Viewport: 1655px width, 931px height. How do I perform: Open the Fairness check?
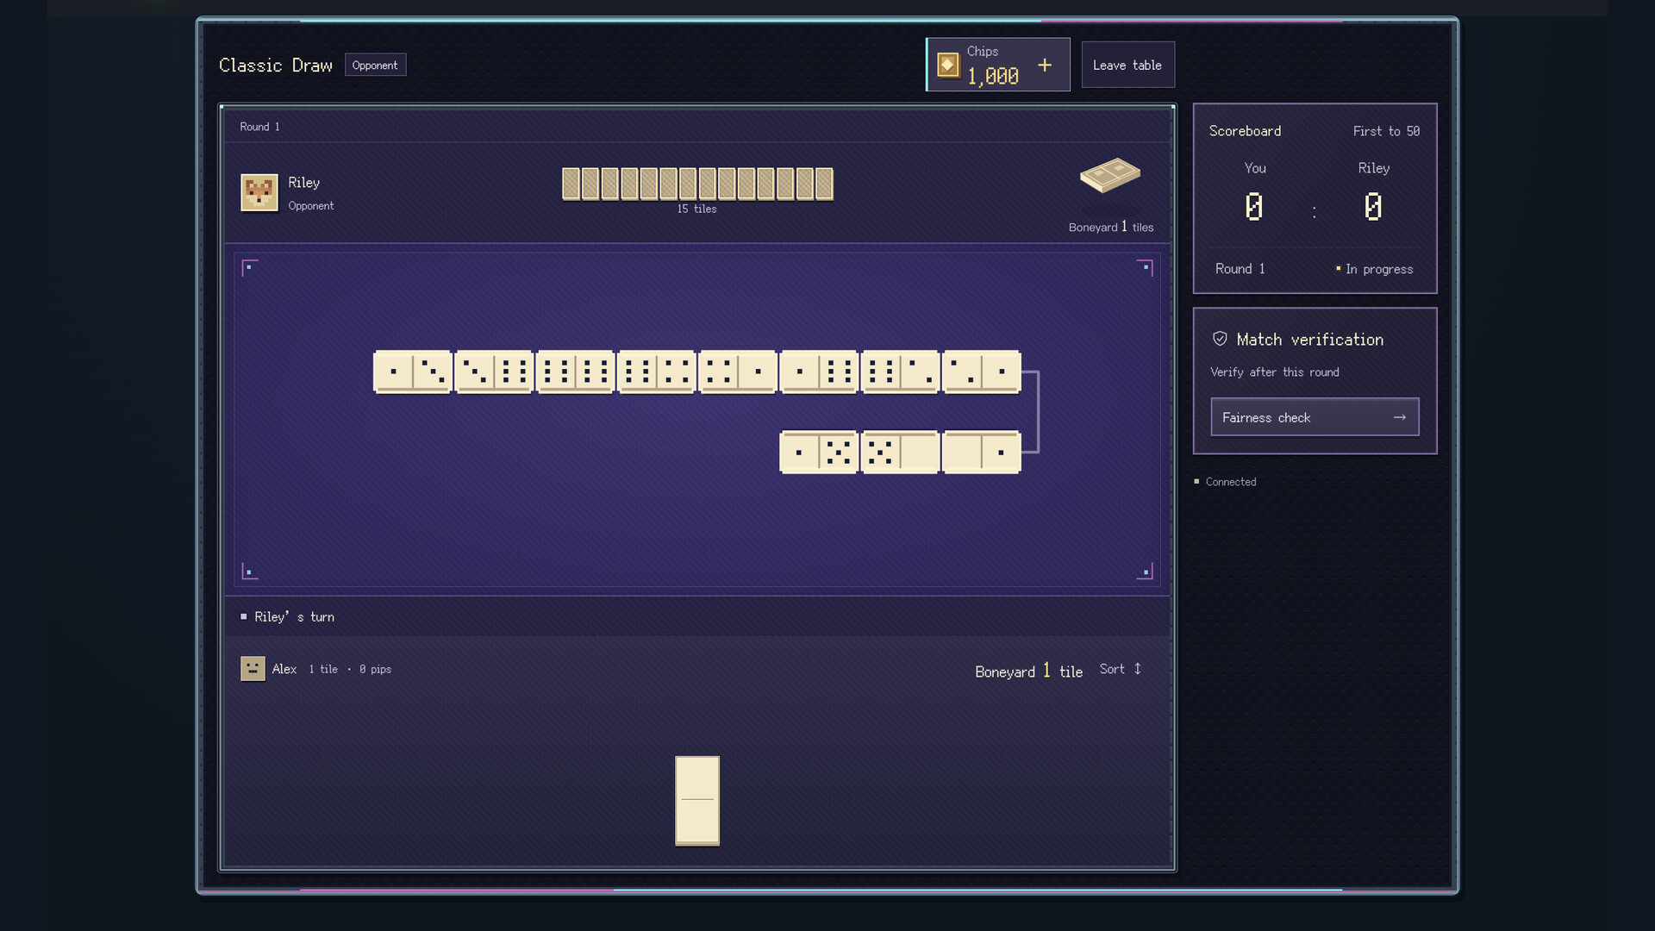1315,417
